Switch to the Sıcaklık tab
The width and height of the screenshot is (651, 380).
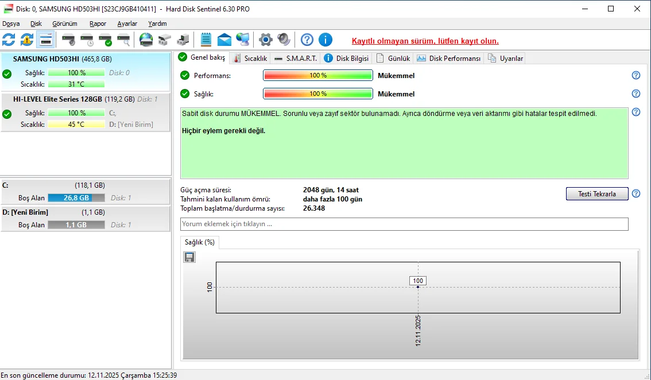click(x=250, y=59)
